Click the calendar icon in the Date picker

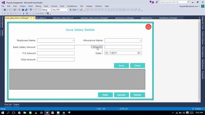tap(138, 53)
